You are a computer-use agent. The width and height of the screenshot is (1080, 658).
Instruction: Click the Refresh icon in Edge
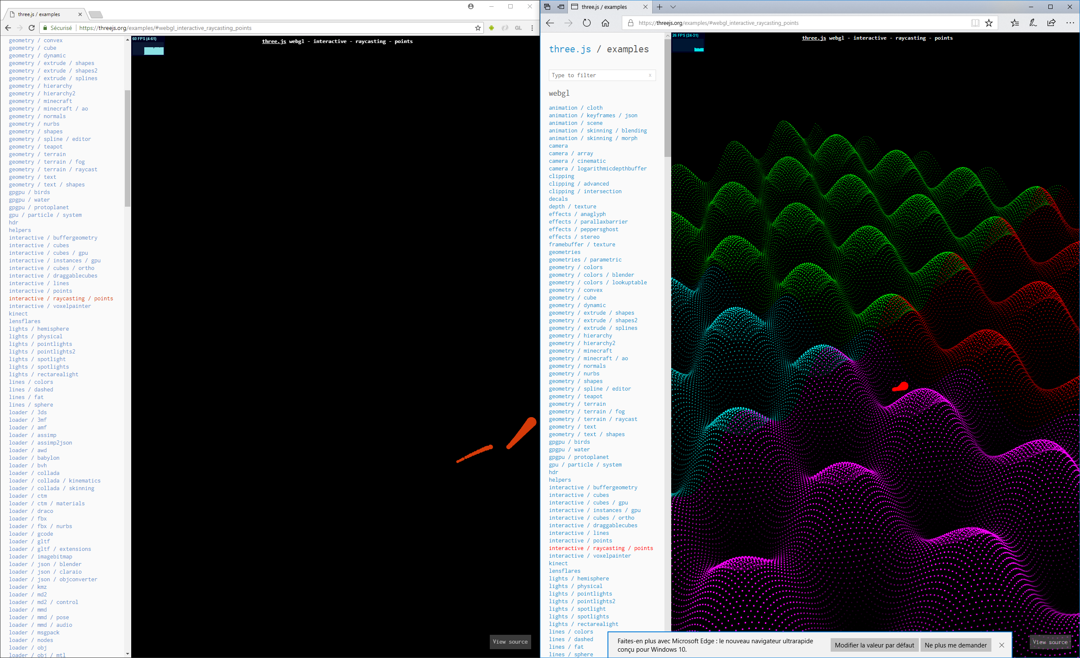coord(587,23)
